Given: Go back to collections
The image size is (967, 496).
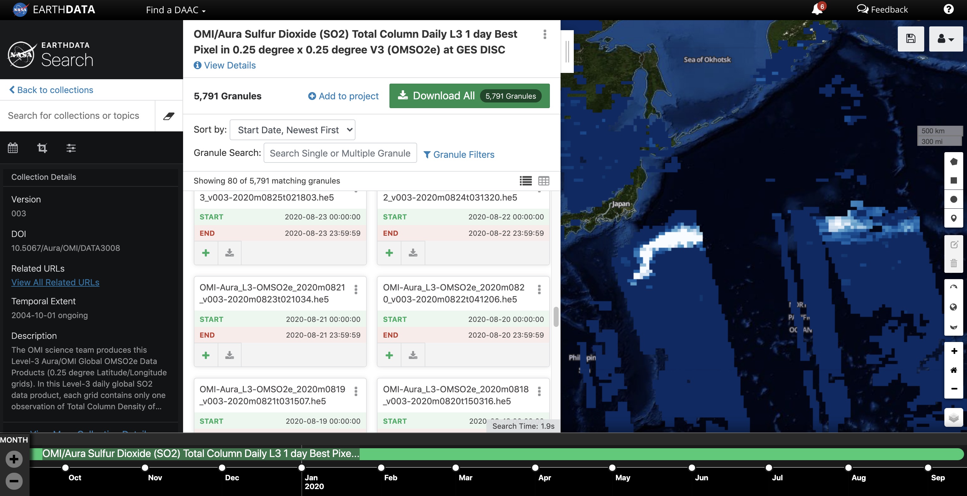Looking at the screenshot, I should 51,90.
